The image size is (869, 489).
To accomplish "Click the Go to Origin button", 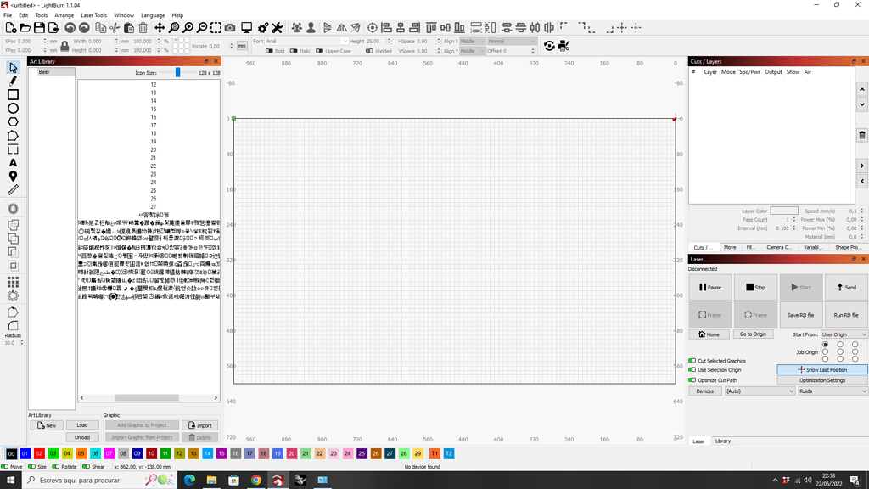I will 753,334.
